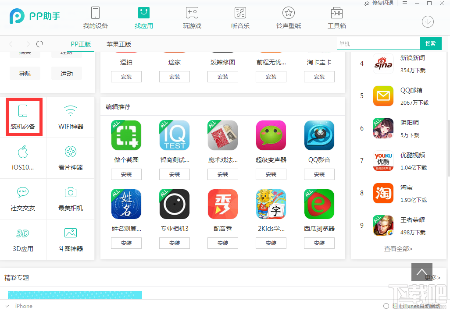Viewport: 450px width, 311px height.
Task: Select the WiFi神器 category icon
Action: click(x=70, y=116)
